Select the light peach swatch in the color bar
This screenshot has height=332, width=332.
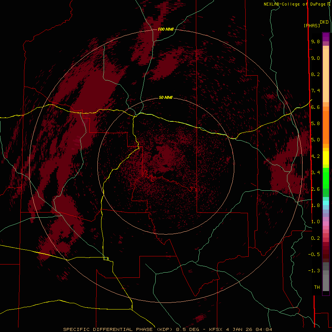click(326, 76)
